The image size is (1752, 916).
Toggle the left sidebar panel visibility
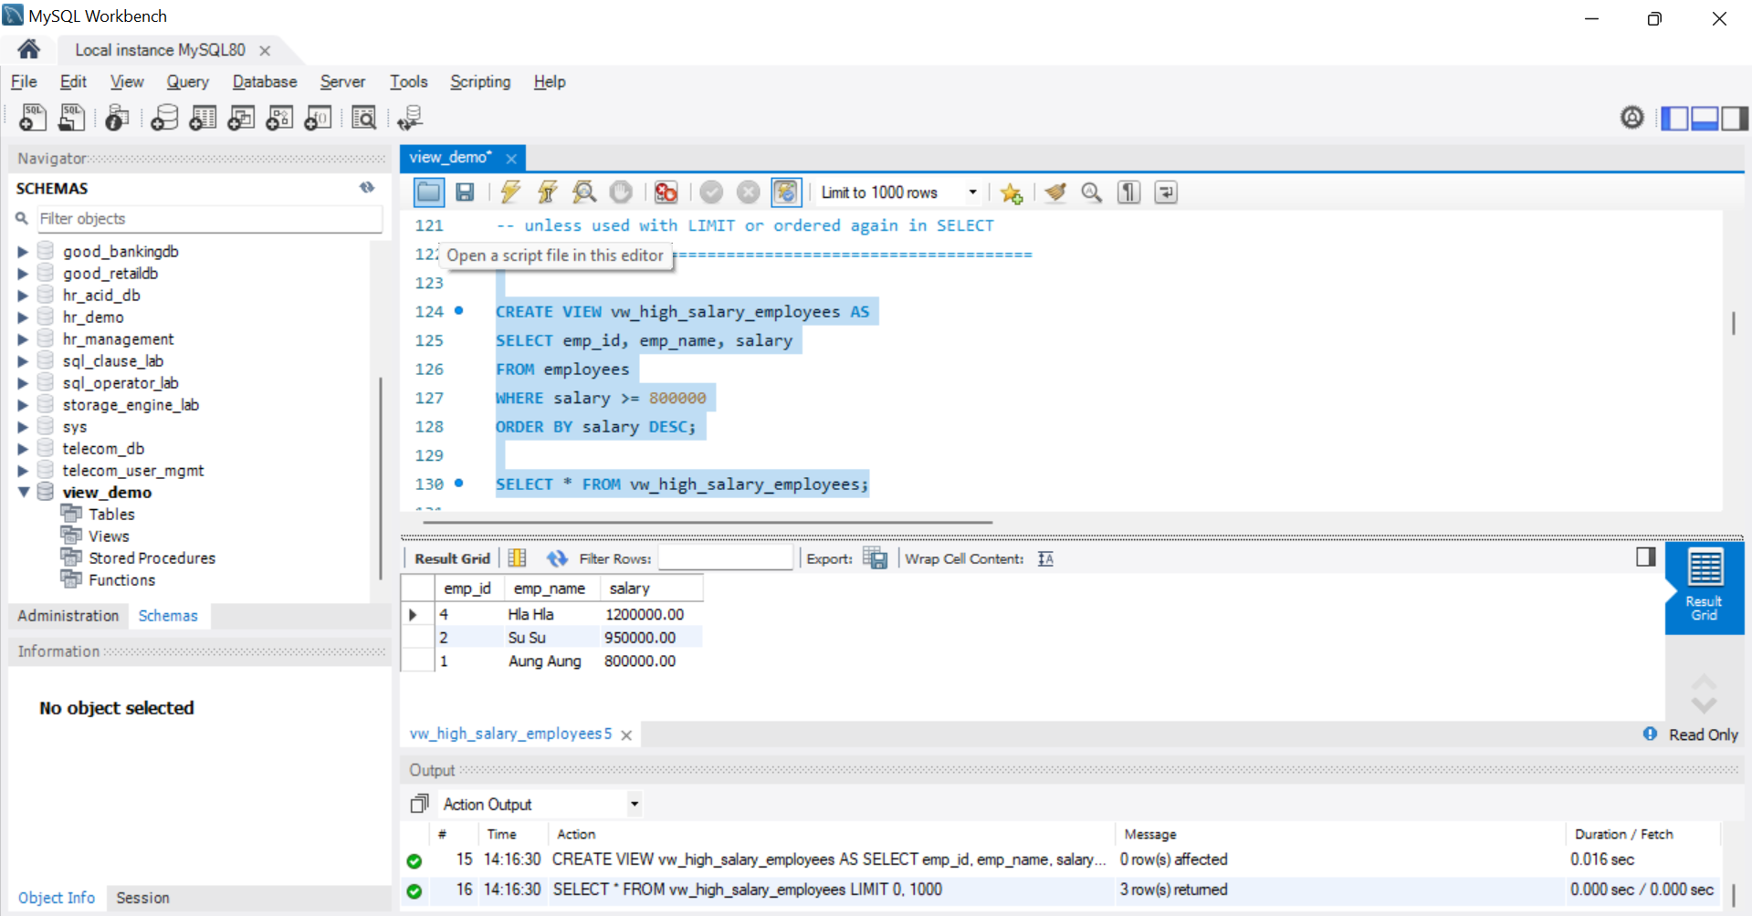1674,118
